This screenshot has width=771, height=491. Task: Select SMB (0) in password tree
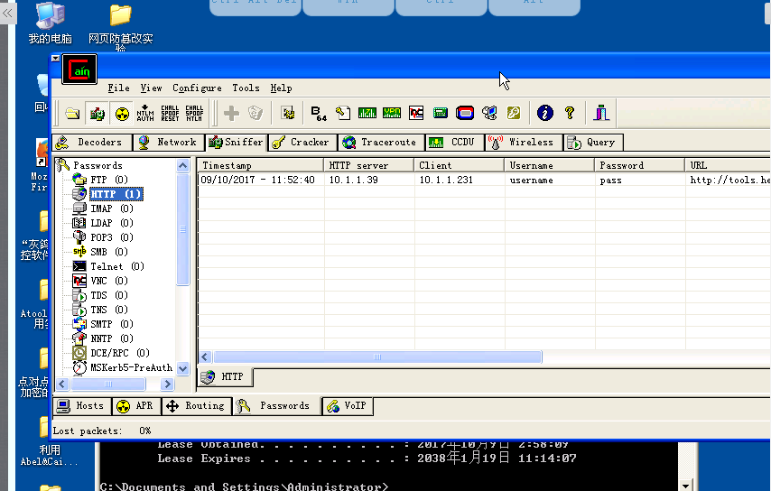point(109,252)
